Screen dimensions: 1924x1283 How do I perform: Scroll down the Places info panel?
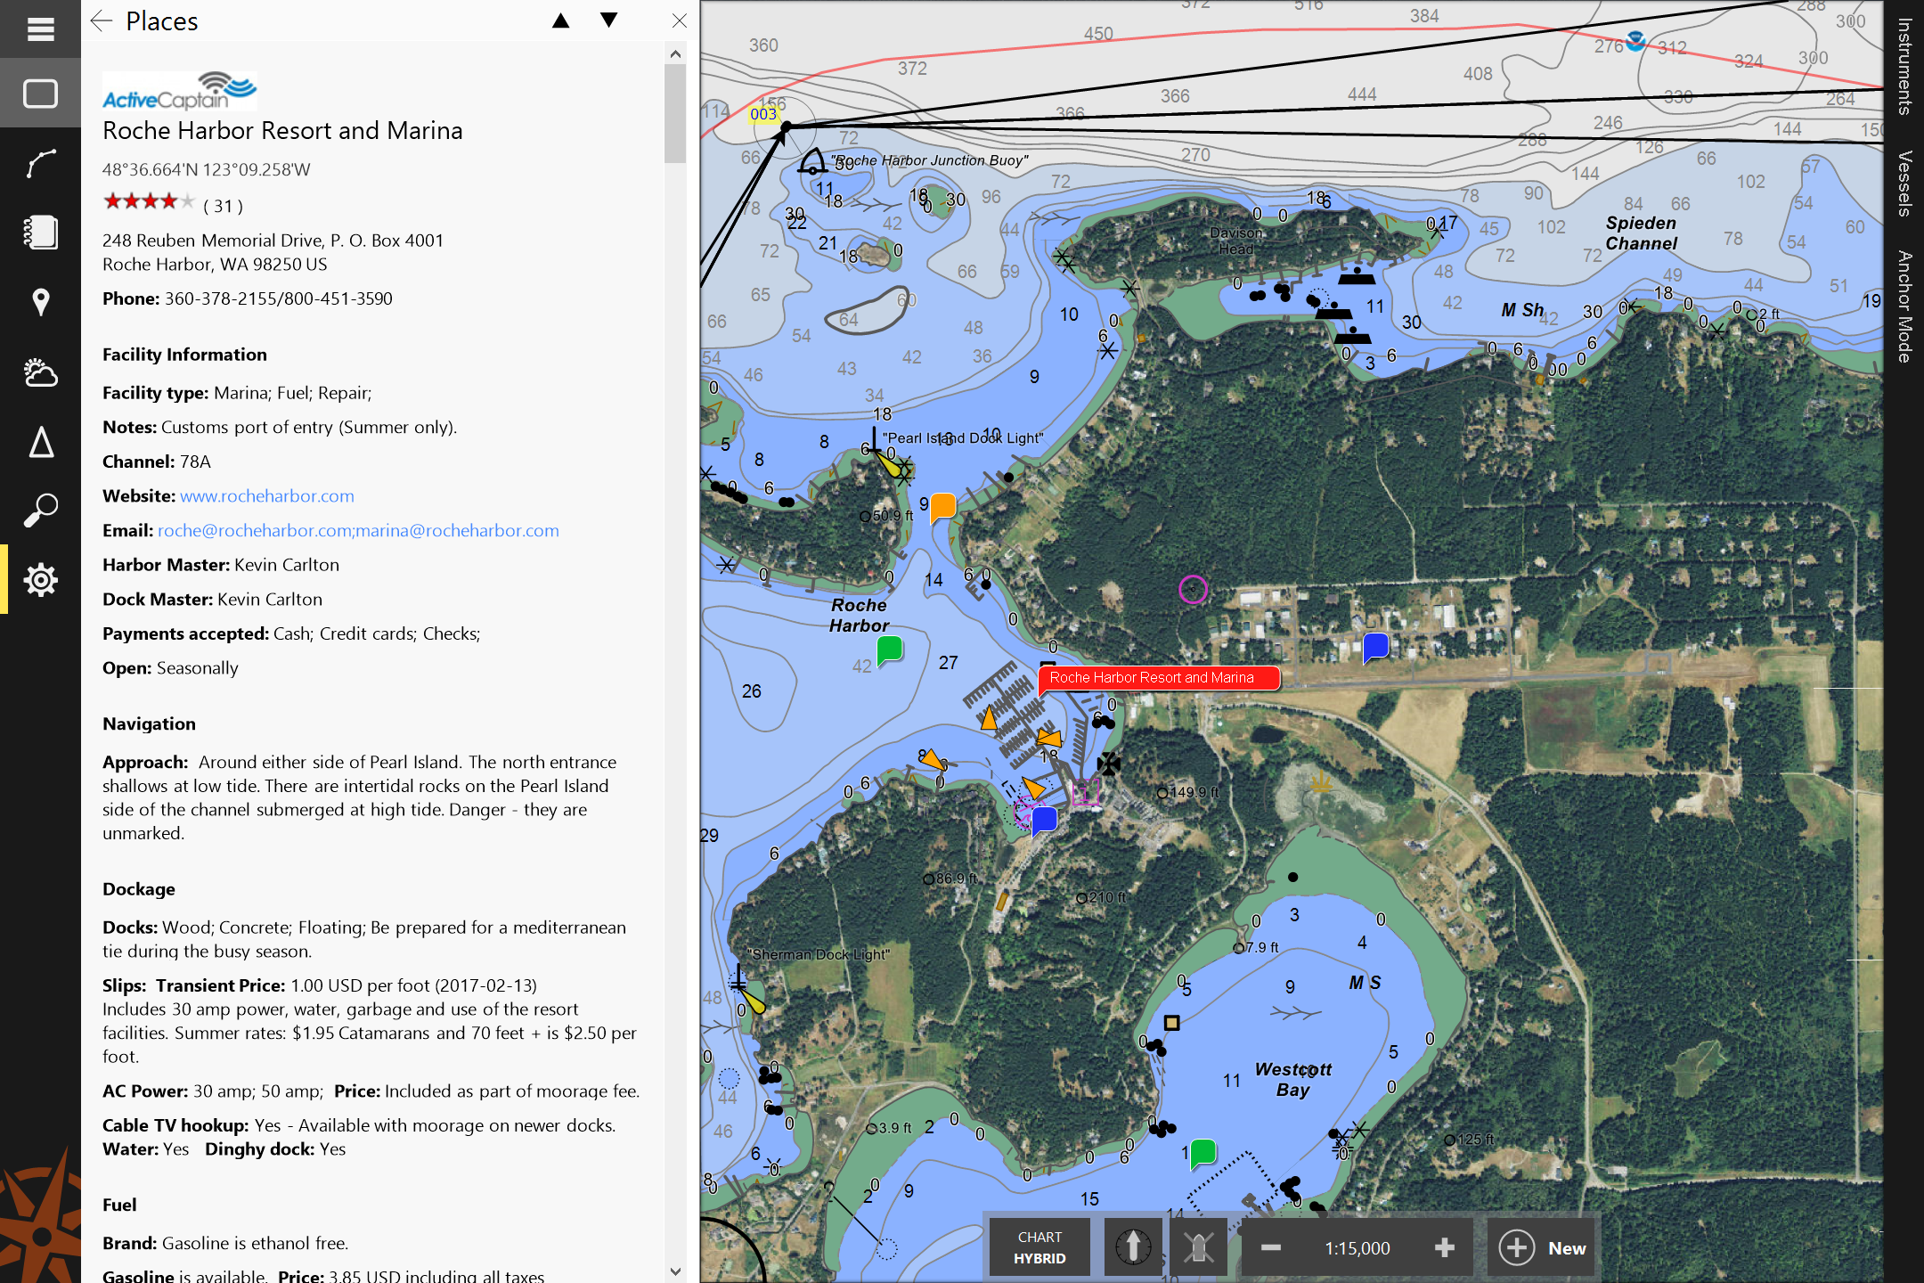[677, 1253]
